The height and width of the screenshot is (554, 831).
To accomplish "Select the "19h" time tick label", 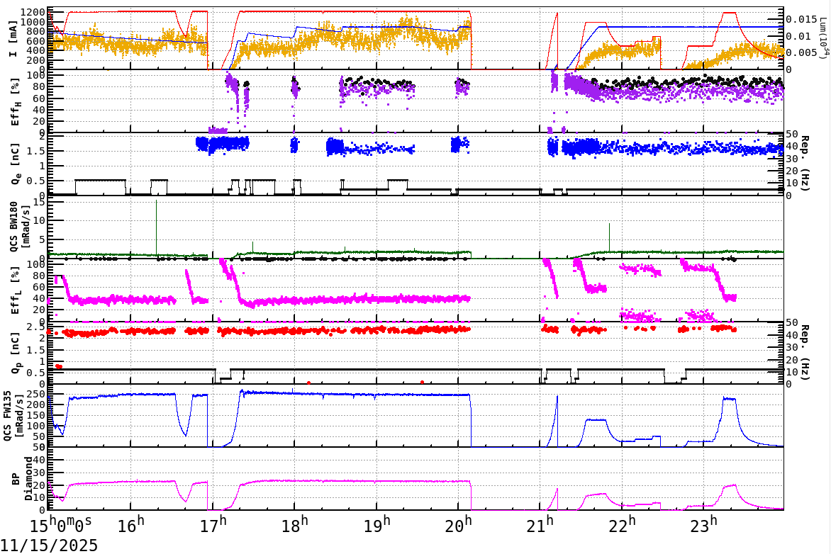I will click(377, 525).
